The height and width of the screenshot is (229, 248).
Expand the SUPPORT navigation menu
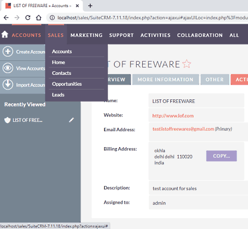[x=121, y=35]
